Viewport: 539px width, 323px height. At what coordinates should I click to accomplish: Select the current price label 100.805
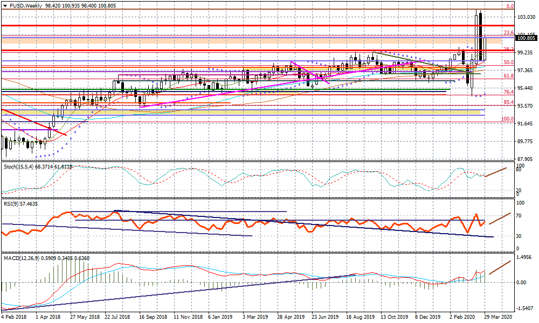point(526,38)
